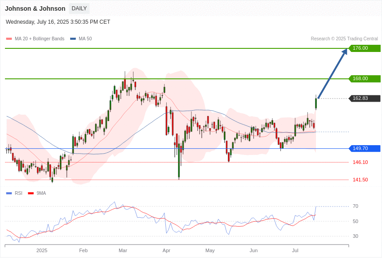Click the blue MA 50 legend swatch
The image size is (382, 258).
click(x=73, y=39)
